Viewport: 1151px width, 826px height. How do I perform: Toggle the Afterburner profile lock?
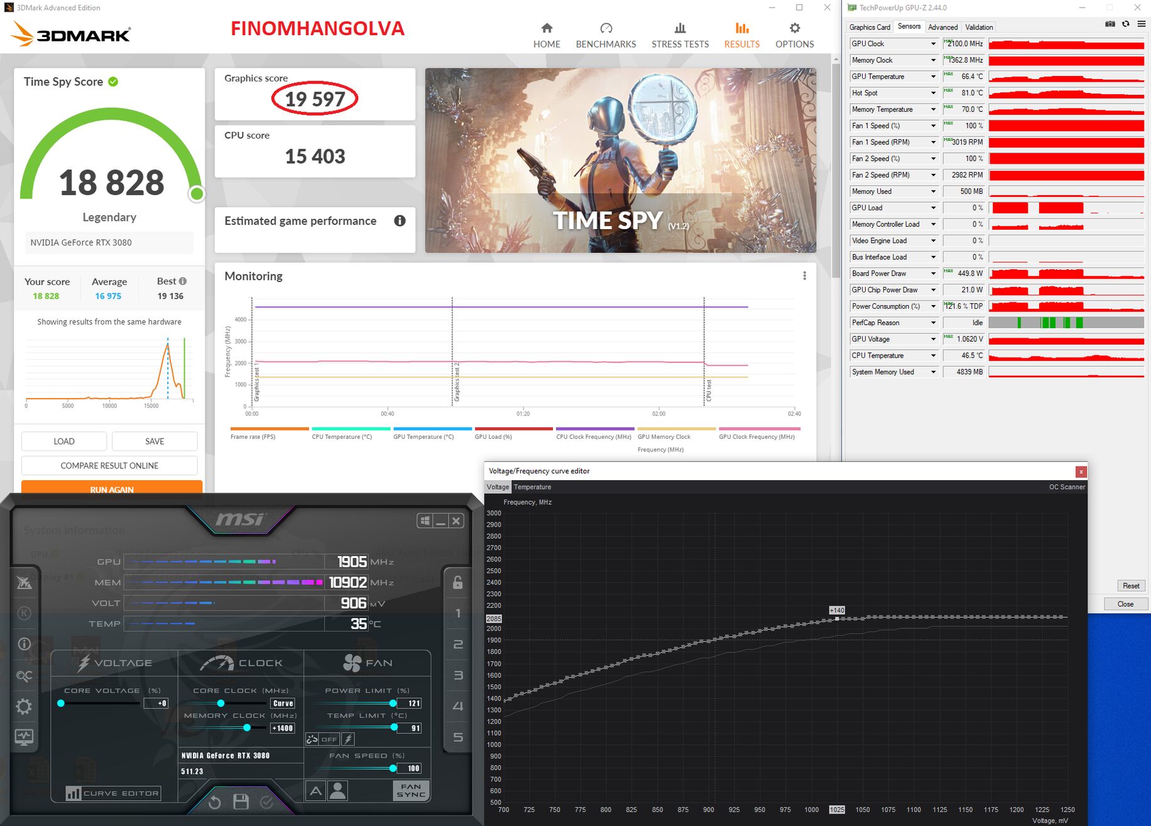click(458, 582)
